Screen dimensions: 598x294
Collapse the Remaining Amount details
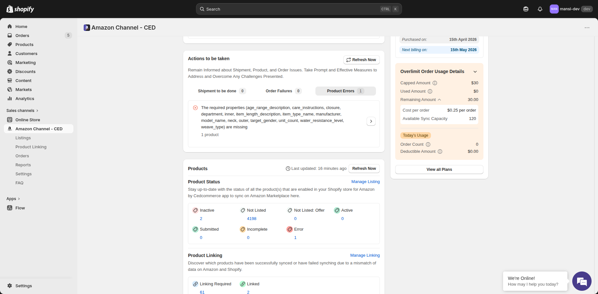click(x=439, y=100)
